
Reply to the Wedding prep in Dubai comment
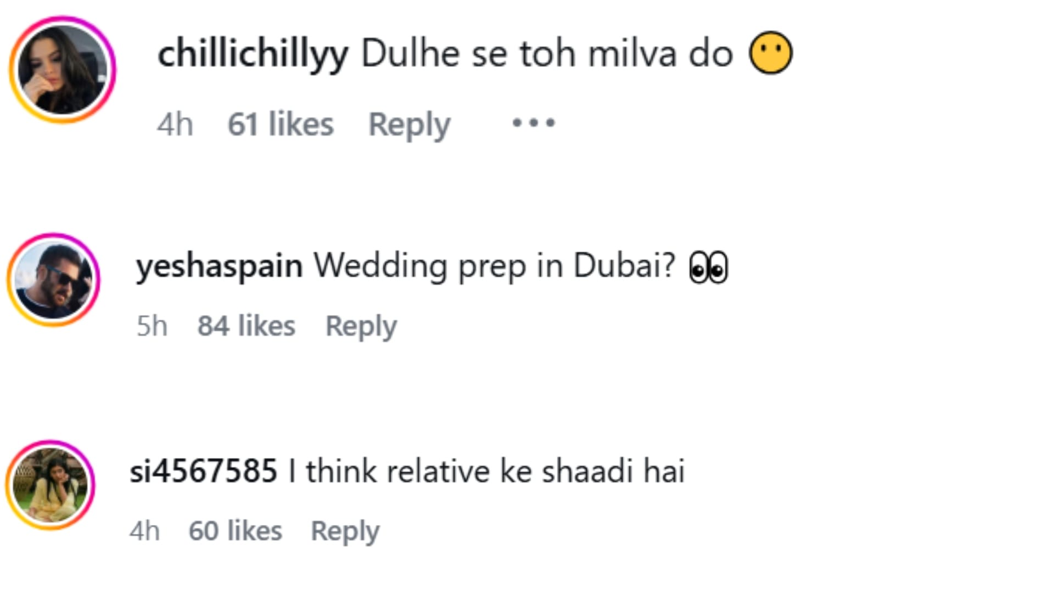361,327
